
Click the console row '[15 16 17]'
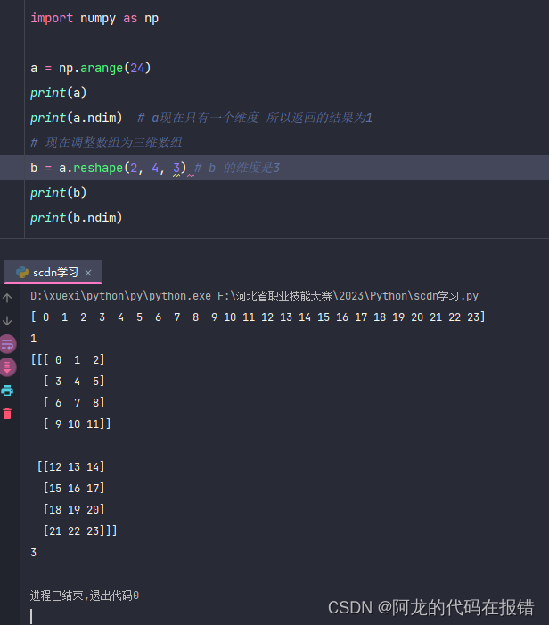(x=74, y=489)
